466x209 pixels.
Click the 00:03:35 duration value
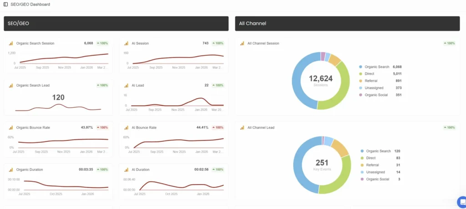[x=86, y=170]
